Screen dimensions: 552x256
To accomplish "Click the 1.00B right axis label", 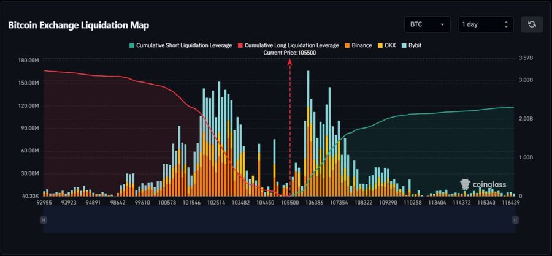I will 526,157.
